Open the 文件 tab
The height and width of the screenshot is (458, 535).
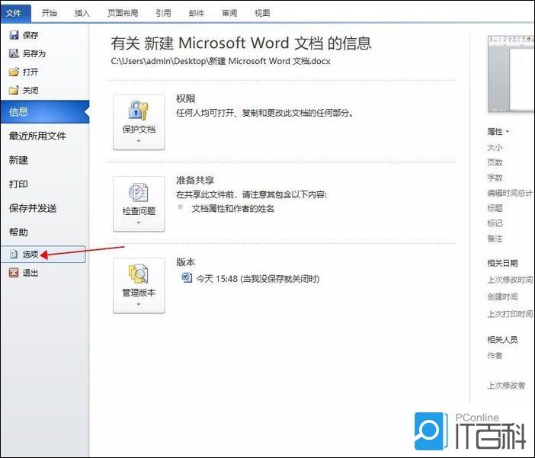[x=15, y=13]
